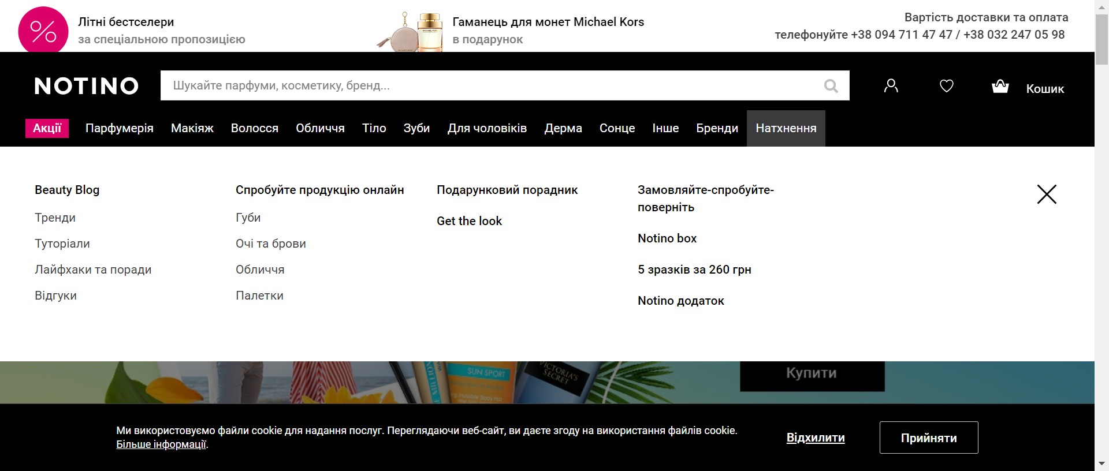The image size is (1109, 471).
Task: Open the Акції menu item
Action: pos(47,128)
